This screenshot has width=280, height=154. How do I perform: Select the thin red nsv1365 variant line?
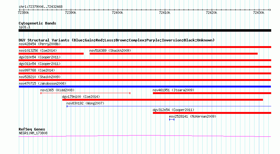click(85, 93)
